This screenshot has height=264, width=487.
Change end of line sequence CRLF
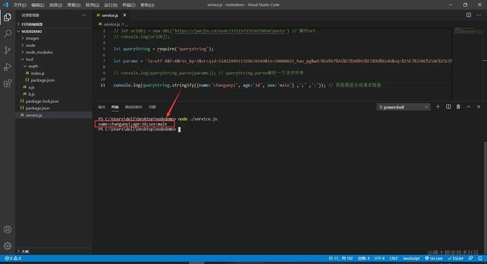(394, 258)
